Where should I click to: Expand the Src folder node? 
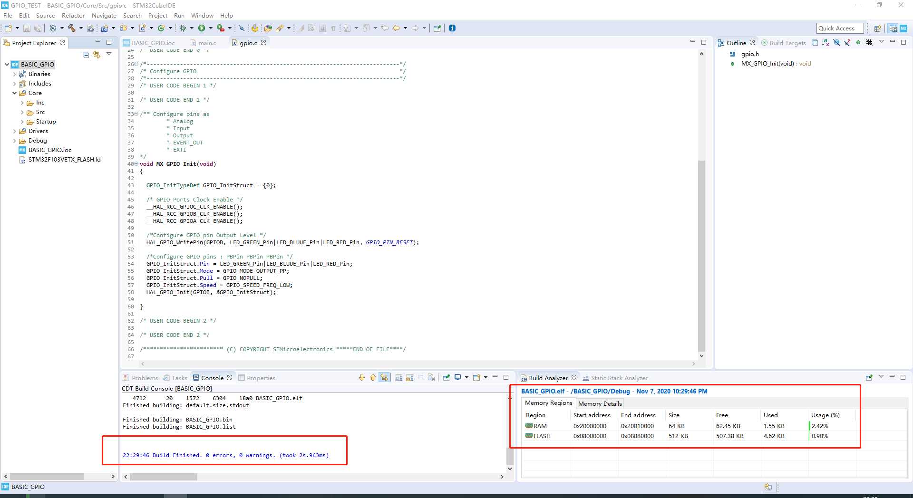tap(22, 112)
